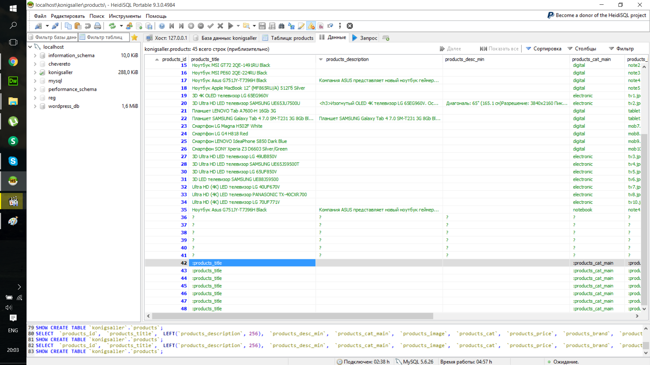Open Google Chrome from the taskbar

coord(13,62)
